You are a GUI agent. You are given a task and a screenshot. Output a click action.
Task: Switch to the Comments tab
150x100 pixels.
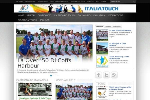pyautogui.click(x=117, y=26)
